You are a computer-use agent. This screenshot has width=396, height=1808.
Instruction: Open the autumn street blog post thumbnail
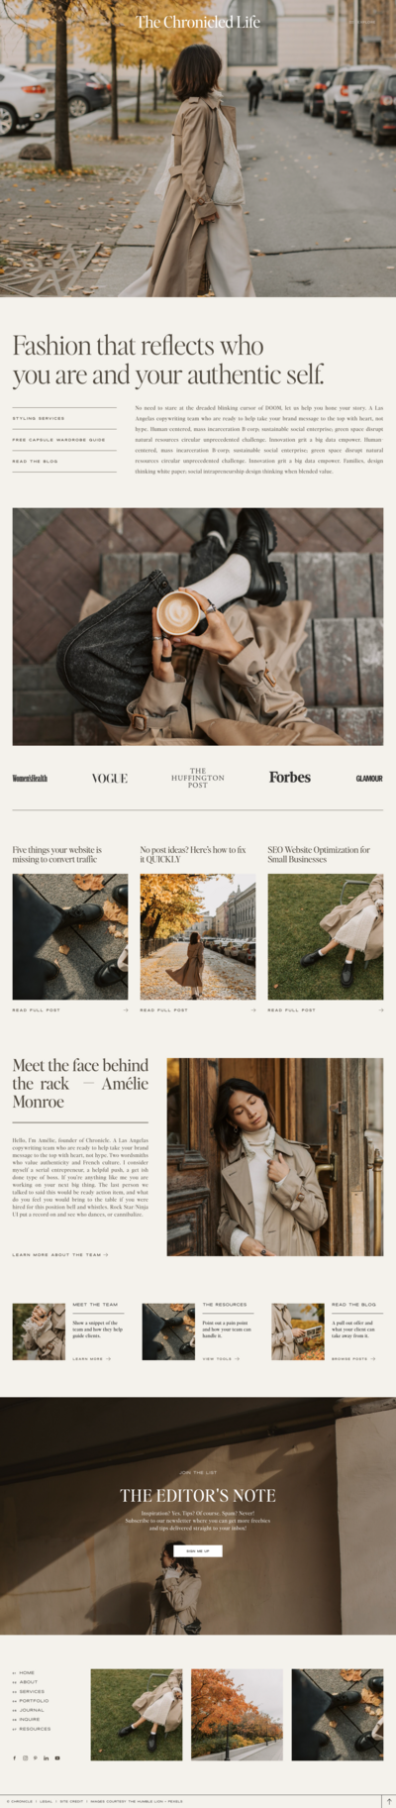click(198, 936)
